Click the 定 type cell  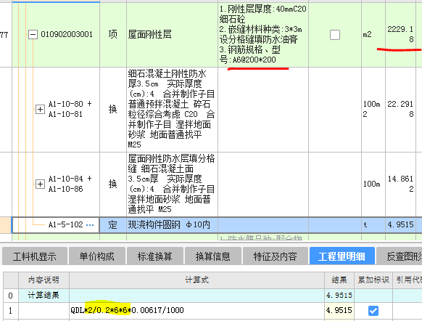click(113, 225)
